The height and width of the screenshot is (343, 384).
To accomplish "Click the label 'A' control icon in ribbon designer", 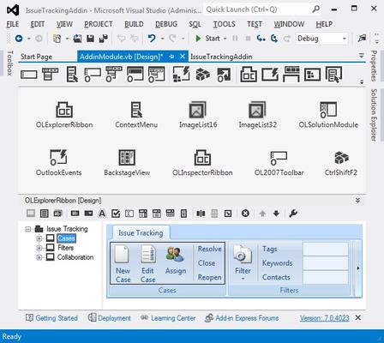I will 102,214.
